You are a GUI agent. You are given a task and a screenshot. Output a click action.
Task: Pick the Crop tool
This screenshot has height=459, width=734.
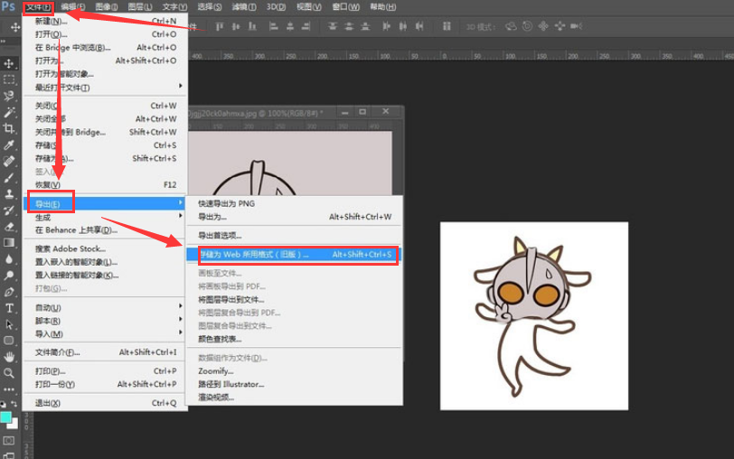click(x=10, y=129)
